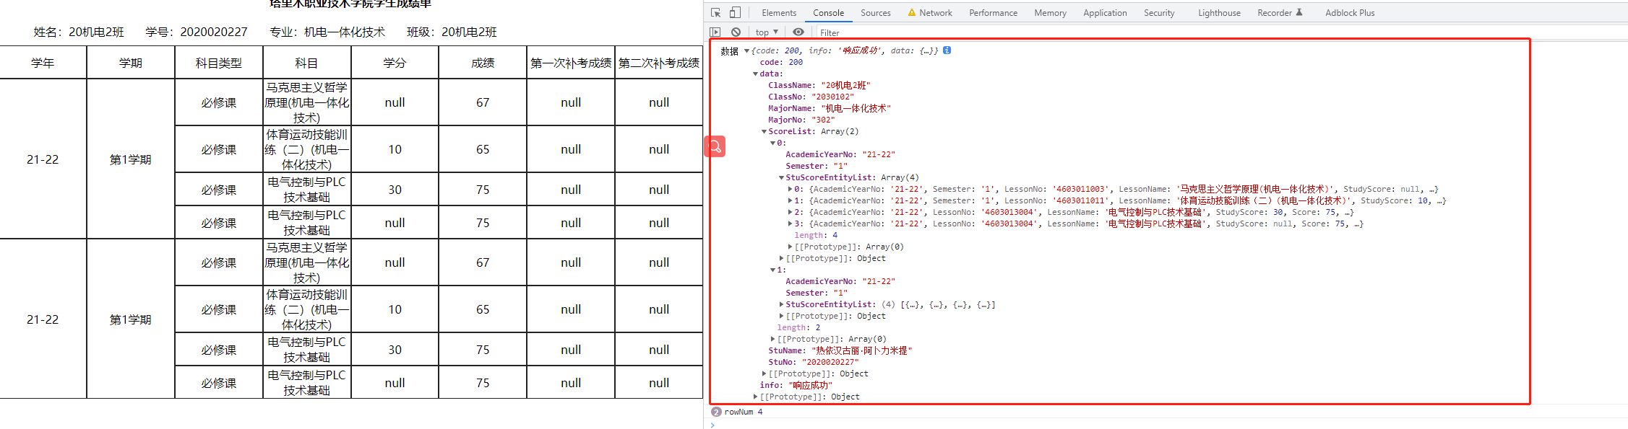Expand the [[Prototype]]: Array(0) under length: 2
This screenshot has height=429, width=1628.
click(x=772, y=339)
